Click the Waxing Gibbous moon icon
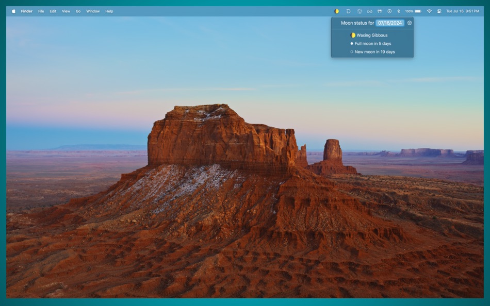490x306 pixels. point(353,35)
